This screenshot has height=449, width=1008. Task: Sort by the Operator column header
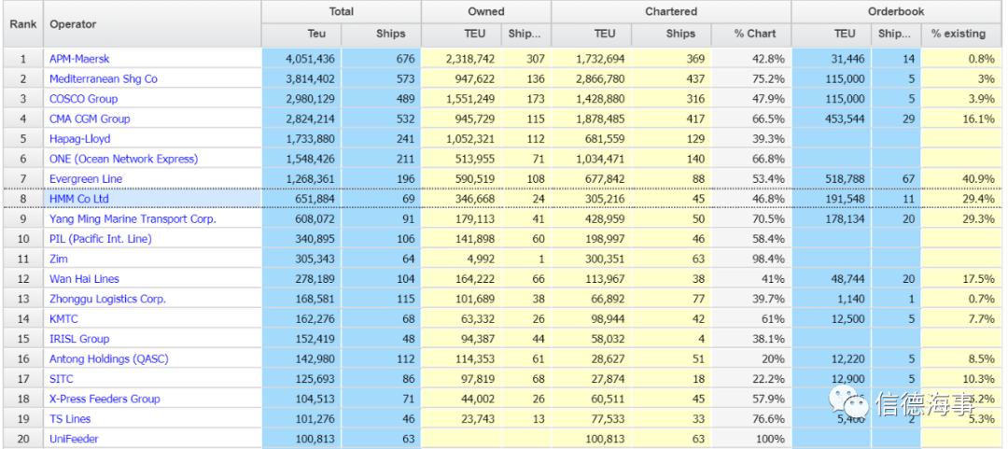(152, 23)
